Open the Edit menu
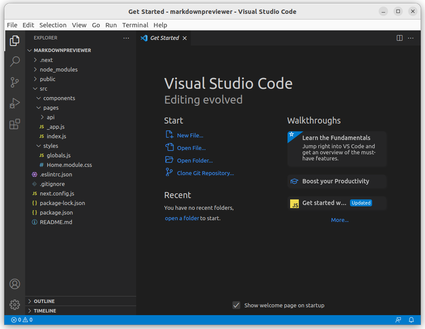 click(28, 25)
